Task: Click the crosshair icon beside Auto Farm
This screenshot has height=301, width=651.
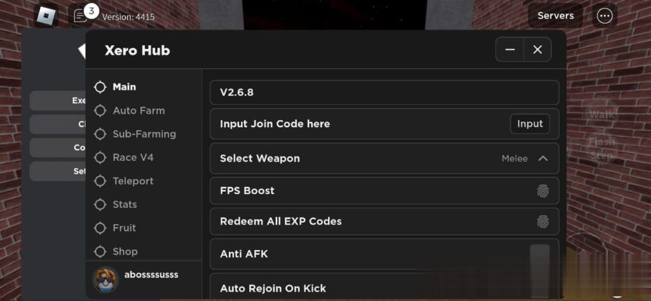Action: point(100,111)
